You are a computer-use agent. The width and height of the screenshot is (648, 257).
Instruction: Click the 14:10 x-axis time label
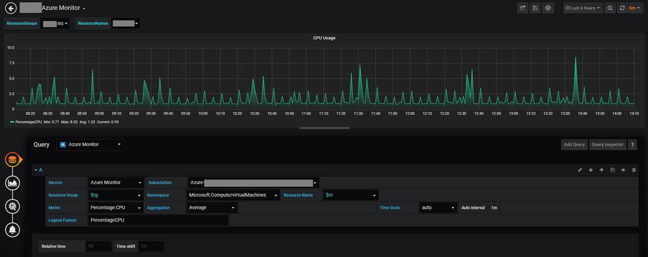[x=634, y=113]
